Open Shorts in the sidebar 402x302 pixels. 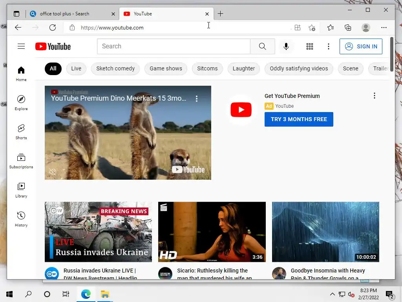click(21, 132)
